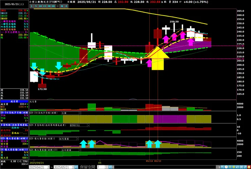Open the 五均量圖 dropdown
Image resolution: width=251 pixels, height=169 pixels.
pos(80,150)
